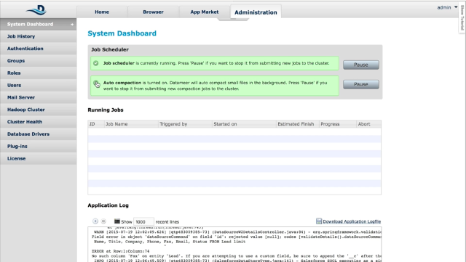Screen dimensions: 466x262
Task: Open Database Drivers page
Action: 38,134
